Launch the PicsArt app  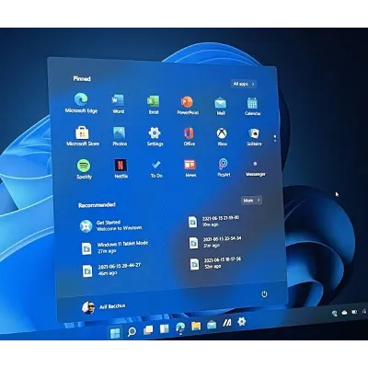(x=224, y=167)
